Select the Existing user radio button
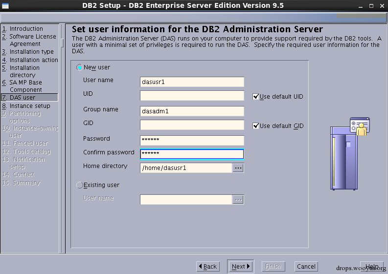388x274 pixels. (79, 185)
